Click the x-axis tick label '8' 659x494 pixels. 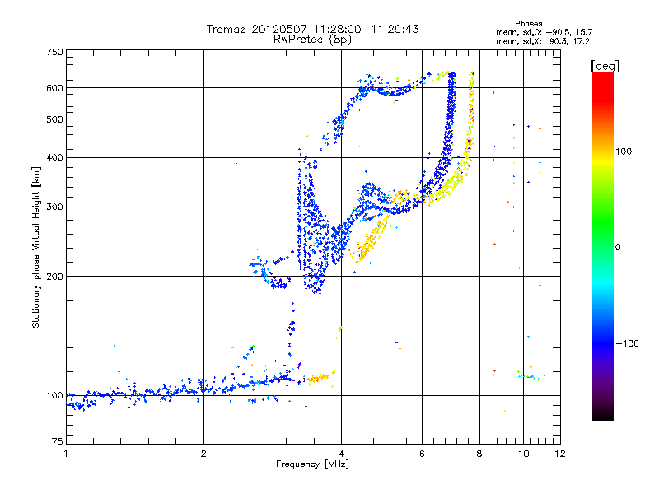click(x=479, y=454)
